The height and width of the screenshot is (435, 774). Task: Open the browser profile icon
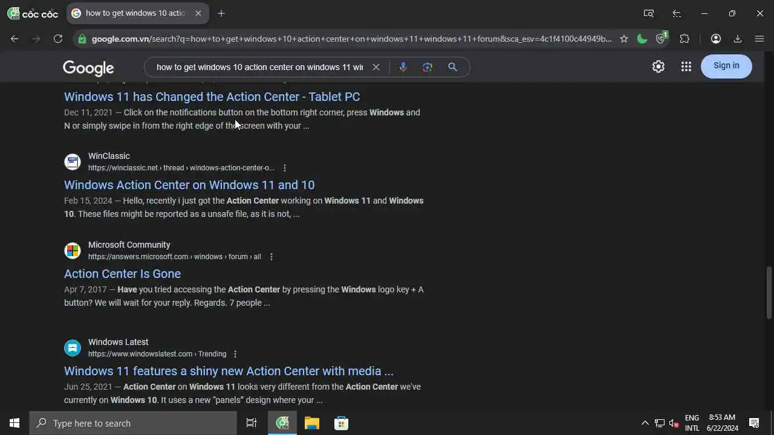pos(716,39)
